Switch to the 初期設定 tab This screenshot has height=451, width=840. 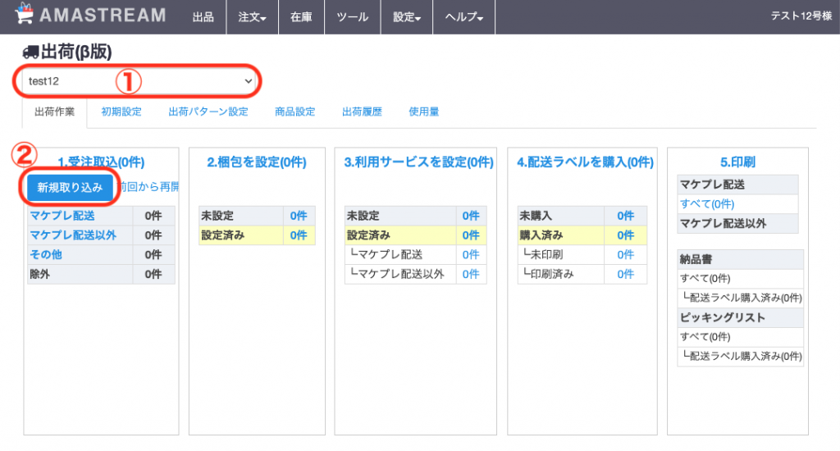point(121,112)
